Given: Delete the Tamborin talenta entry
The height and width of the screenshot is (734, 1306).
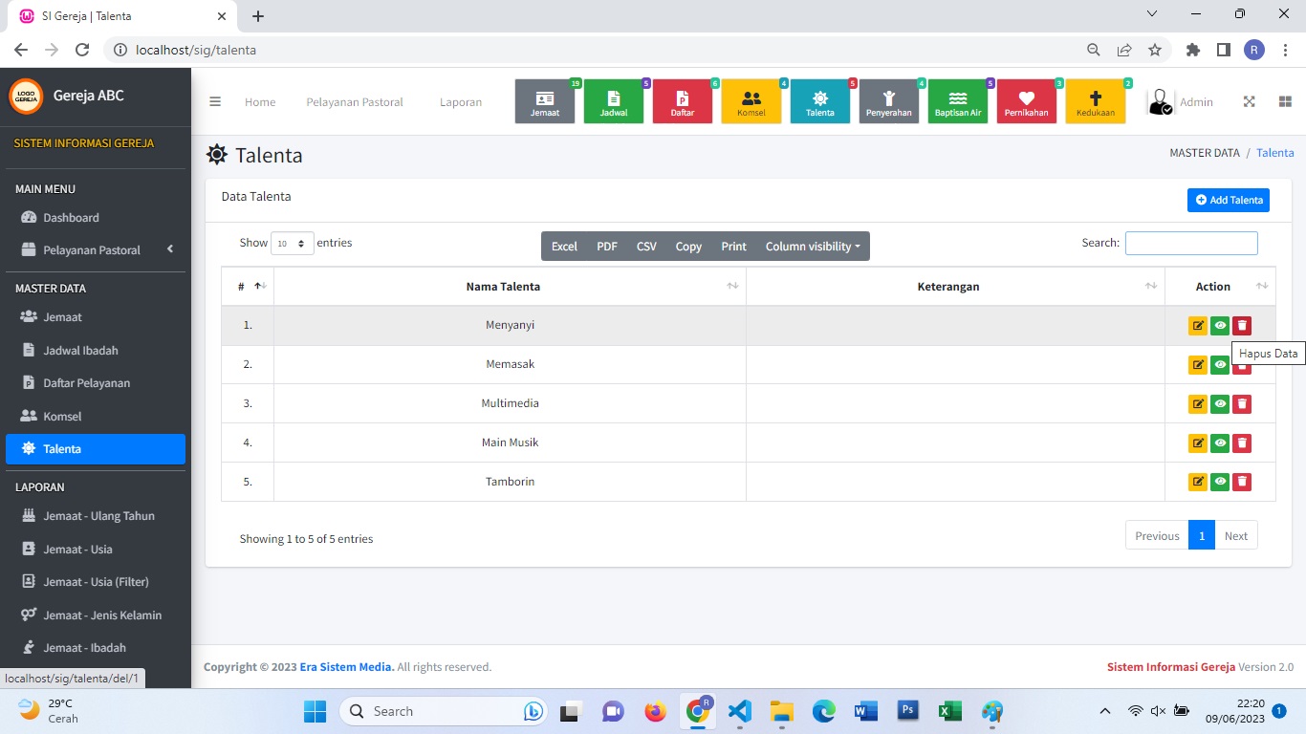Looking at the screenshot, I should click(1241, 483).
